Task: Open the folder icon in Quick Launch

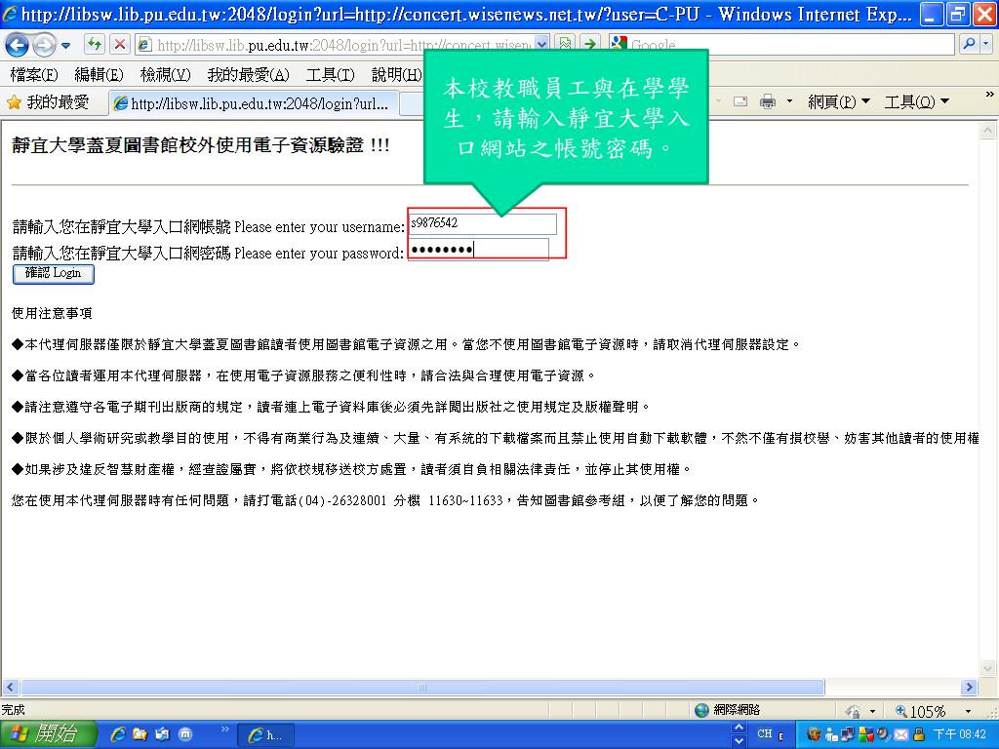Action: [140, 734]
